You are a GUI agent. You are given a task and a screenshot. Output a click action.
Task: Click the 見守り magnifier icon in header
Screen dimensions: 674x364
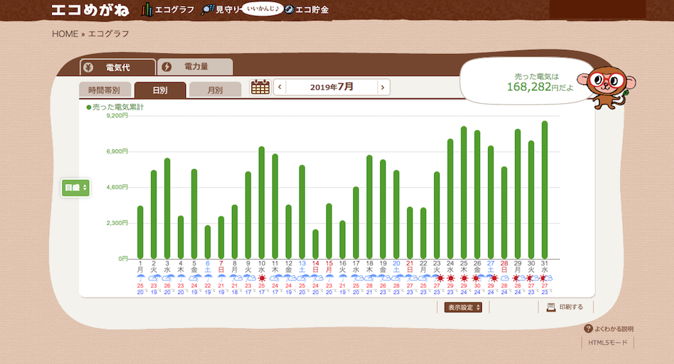click(x=208, y=9)
